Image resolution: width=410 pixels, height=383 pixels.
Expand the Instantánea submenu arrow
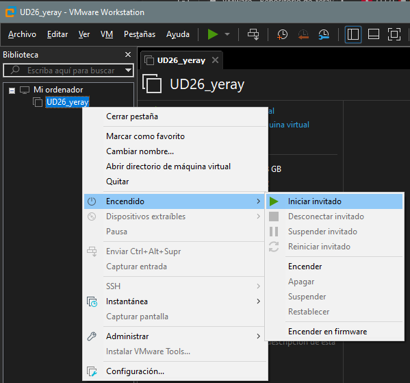pos(258,301)
